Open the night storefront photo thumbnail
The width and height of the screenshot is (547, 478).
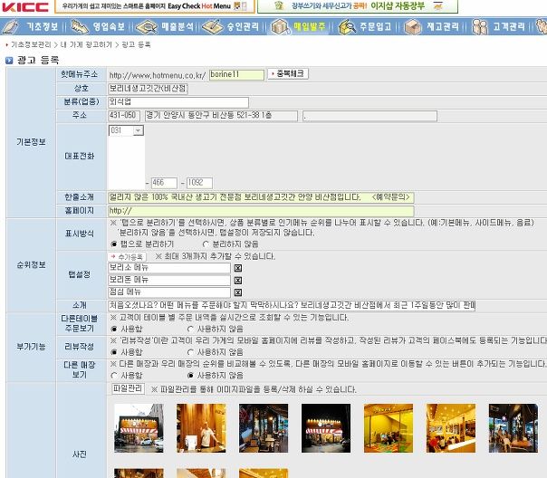pos(326,428)
